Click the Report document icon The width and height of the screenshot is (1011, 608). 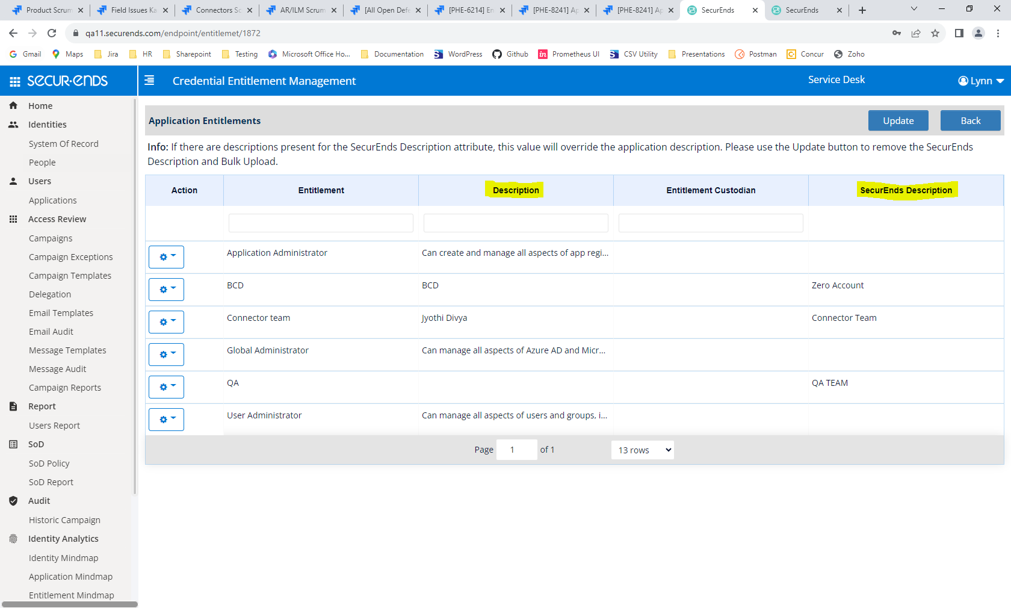point(13,406)
